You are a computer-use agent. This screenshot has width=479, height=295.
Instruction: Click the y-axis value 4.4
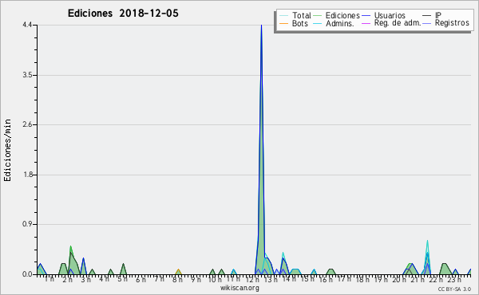[x=27, y=25]
